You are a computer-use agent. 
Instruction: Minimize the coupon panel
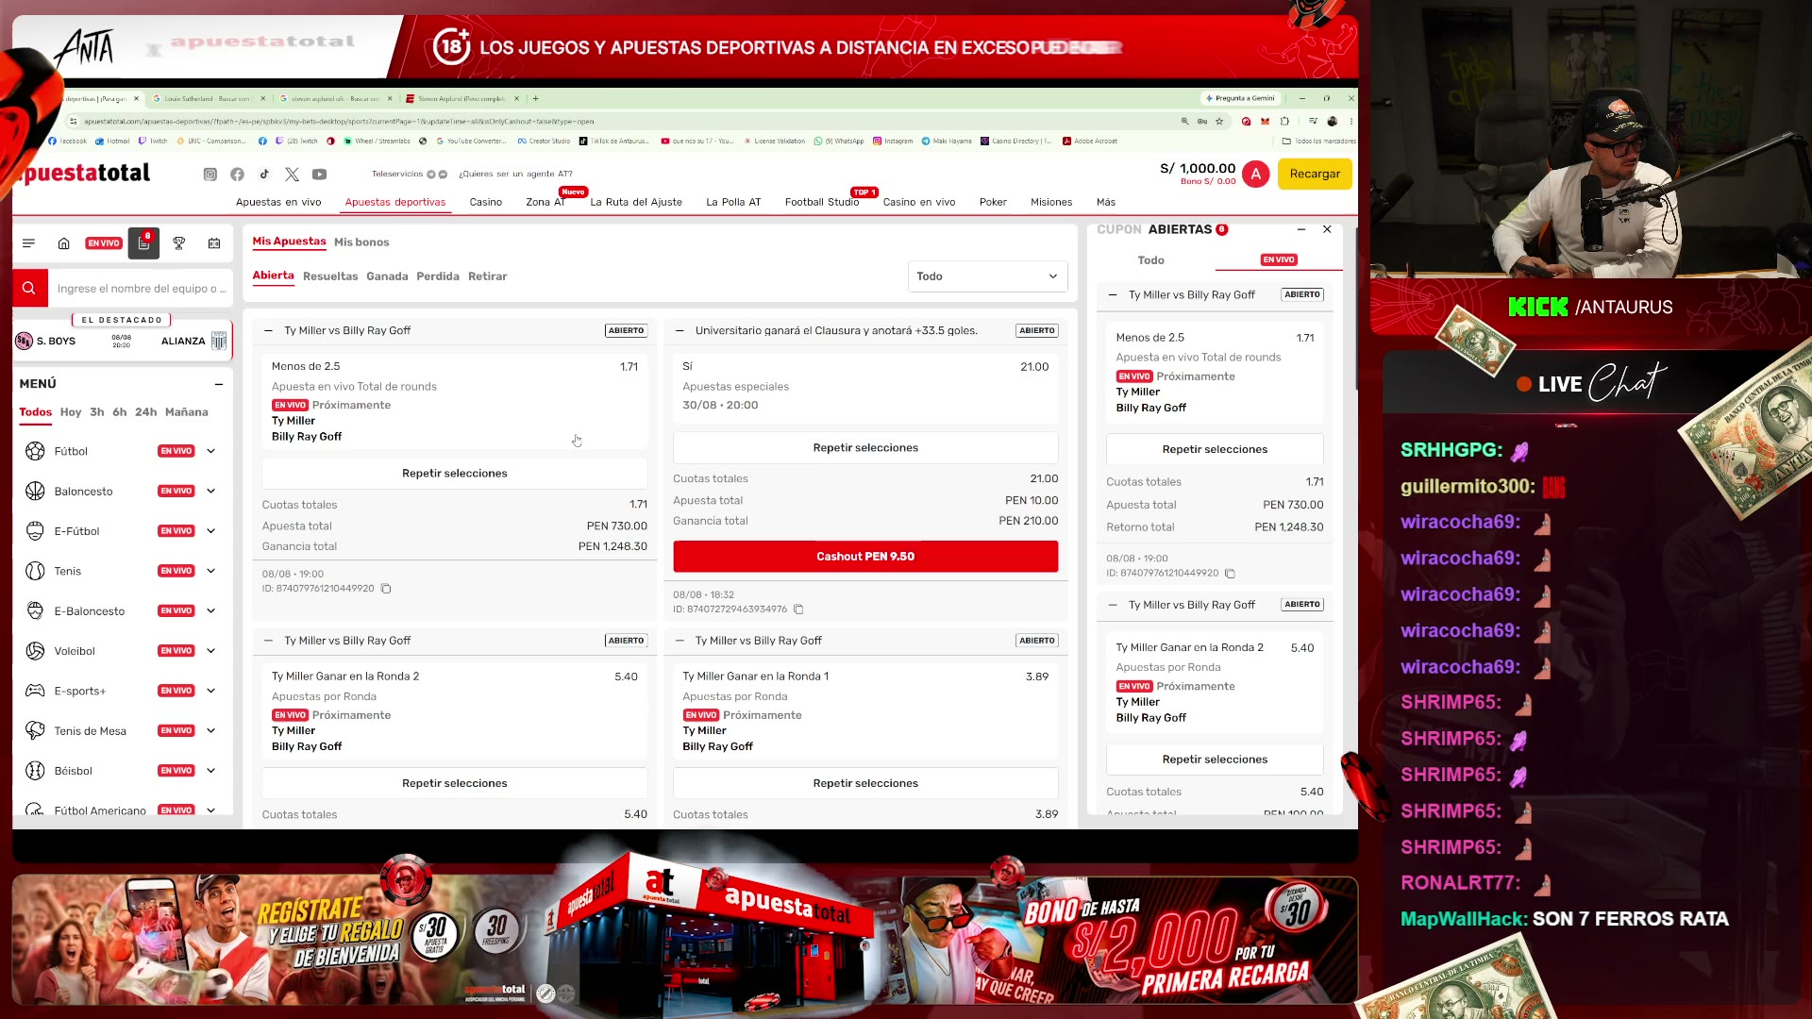tap(1301, 229)
